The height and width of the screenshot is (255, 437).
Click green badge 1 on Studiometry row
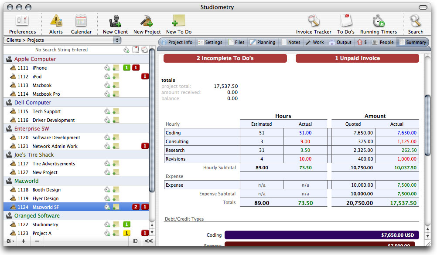[x=126, y=224]
